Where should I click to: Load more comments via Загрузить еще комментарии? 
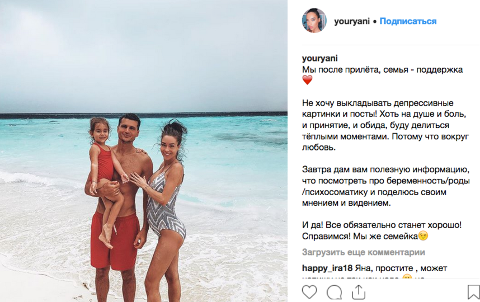[364, 252]
